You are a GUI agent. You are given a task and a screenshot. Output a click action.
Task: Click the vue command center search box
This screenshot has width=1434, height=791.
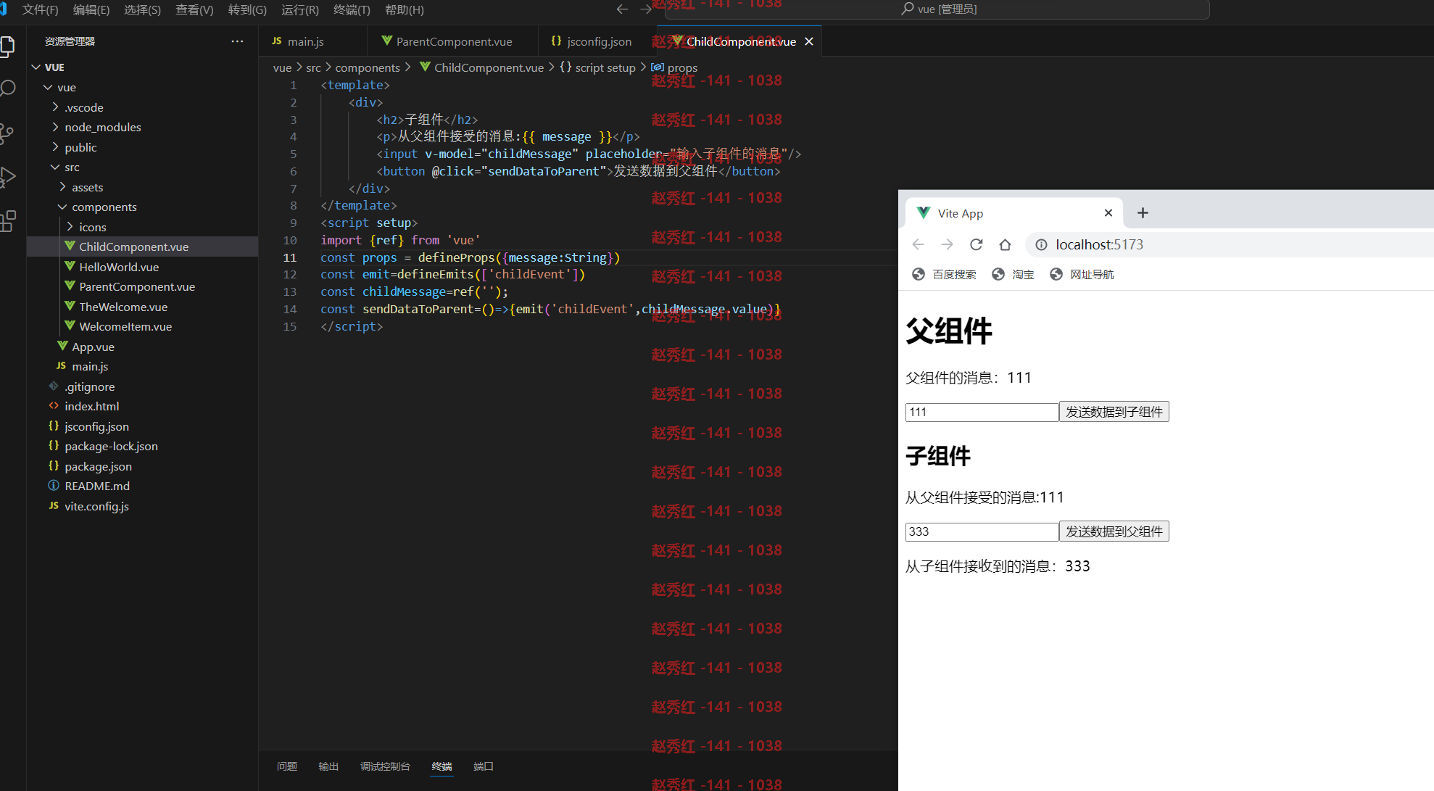937,9
